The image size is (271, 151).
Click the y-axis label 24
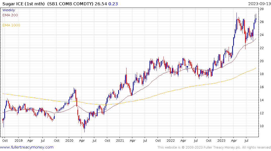tap(262, 35)
